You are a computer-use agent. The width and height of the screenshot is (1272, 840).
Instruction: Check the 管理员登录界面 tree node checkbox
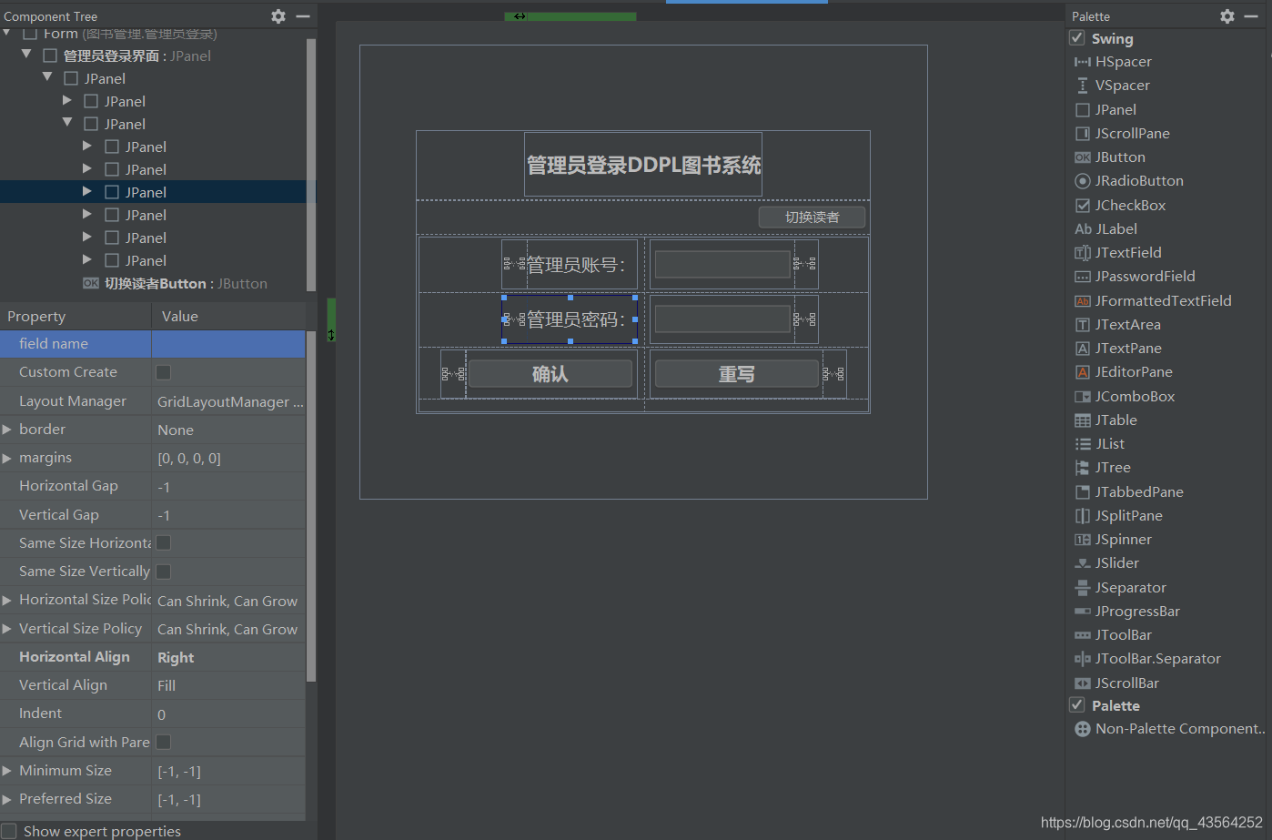click(x=50, y=56)
